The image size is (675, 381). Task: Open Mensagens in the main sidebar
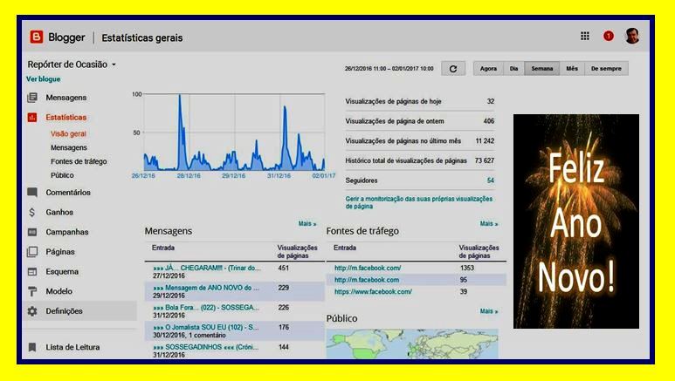[x=65, y=98]
